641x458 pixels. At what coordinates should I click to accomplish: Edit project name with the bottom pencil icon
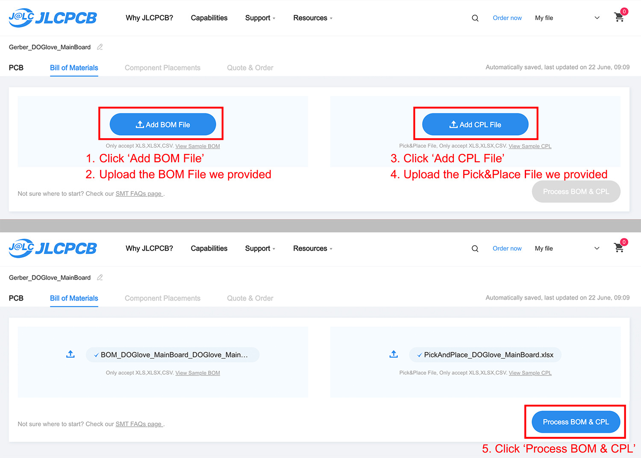tap(100, 278)
